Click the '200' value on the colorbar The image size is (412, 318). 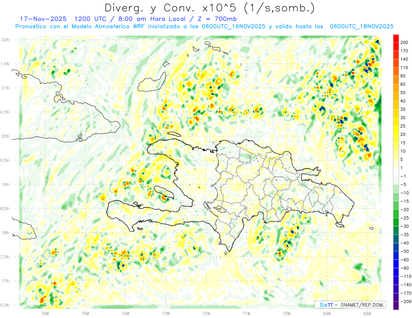point(404,43)
